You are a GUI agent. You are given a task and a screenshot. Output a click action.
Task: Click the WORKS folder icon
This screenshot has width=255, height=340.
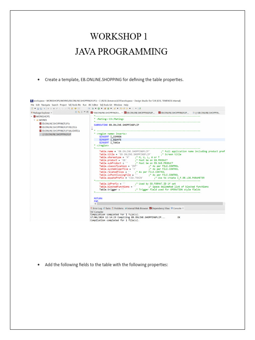(x=38, y=120)
